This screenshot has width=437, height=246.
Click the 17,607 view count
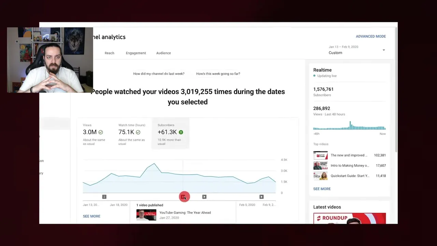click(x=381, y=165)
